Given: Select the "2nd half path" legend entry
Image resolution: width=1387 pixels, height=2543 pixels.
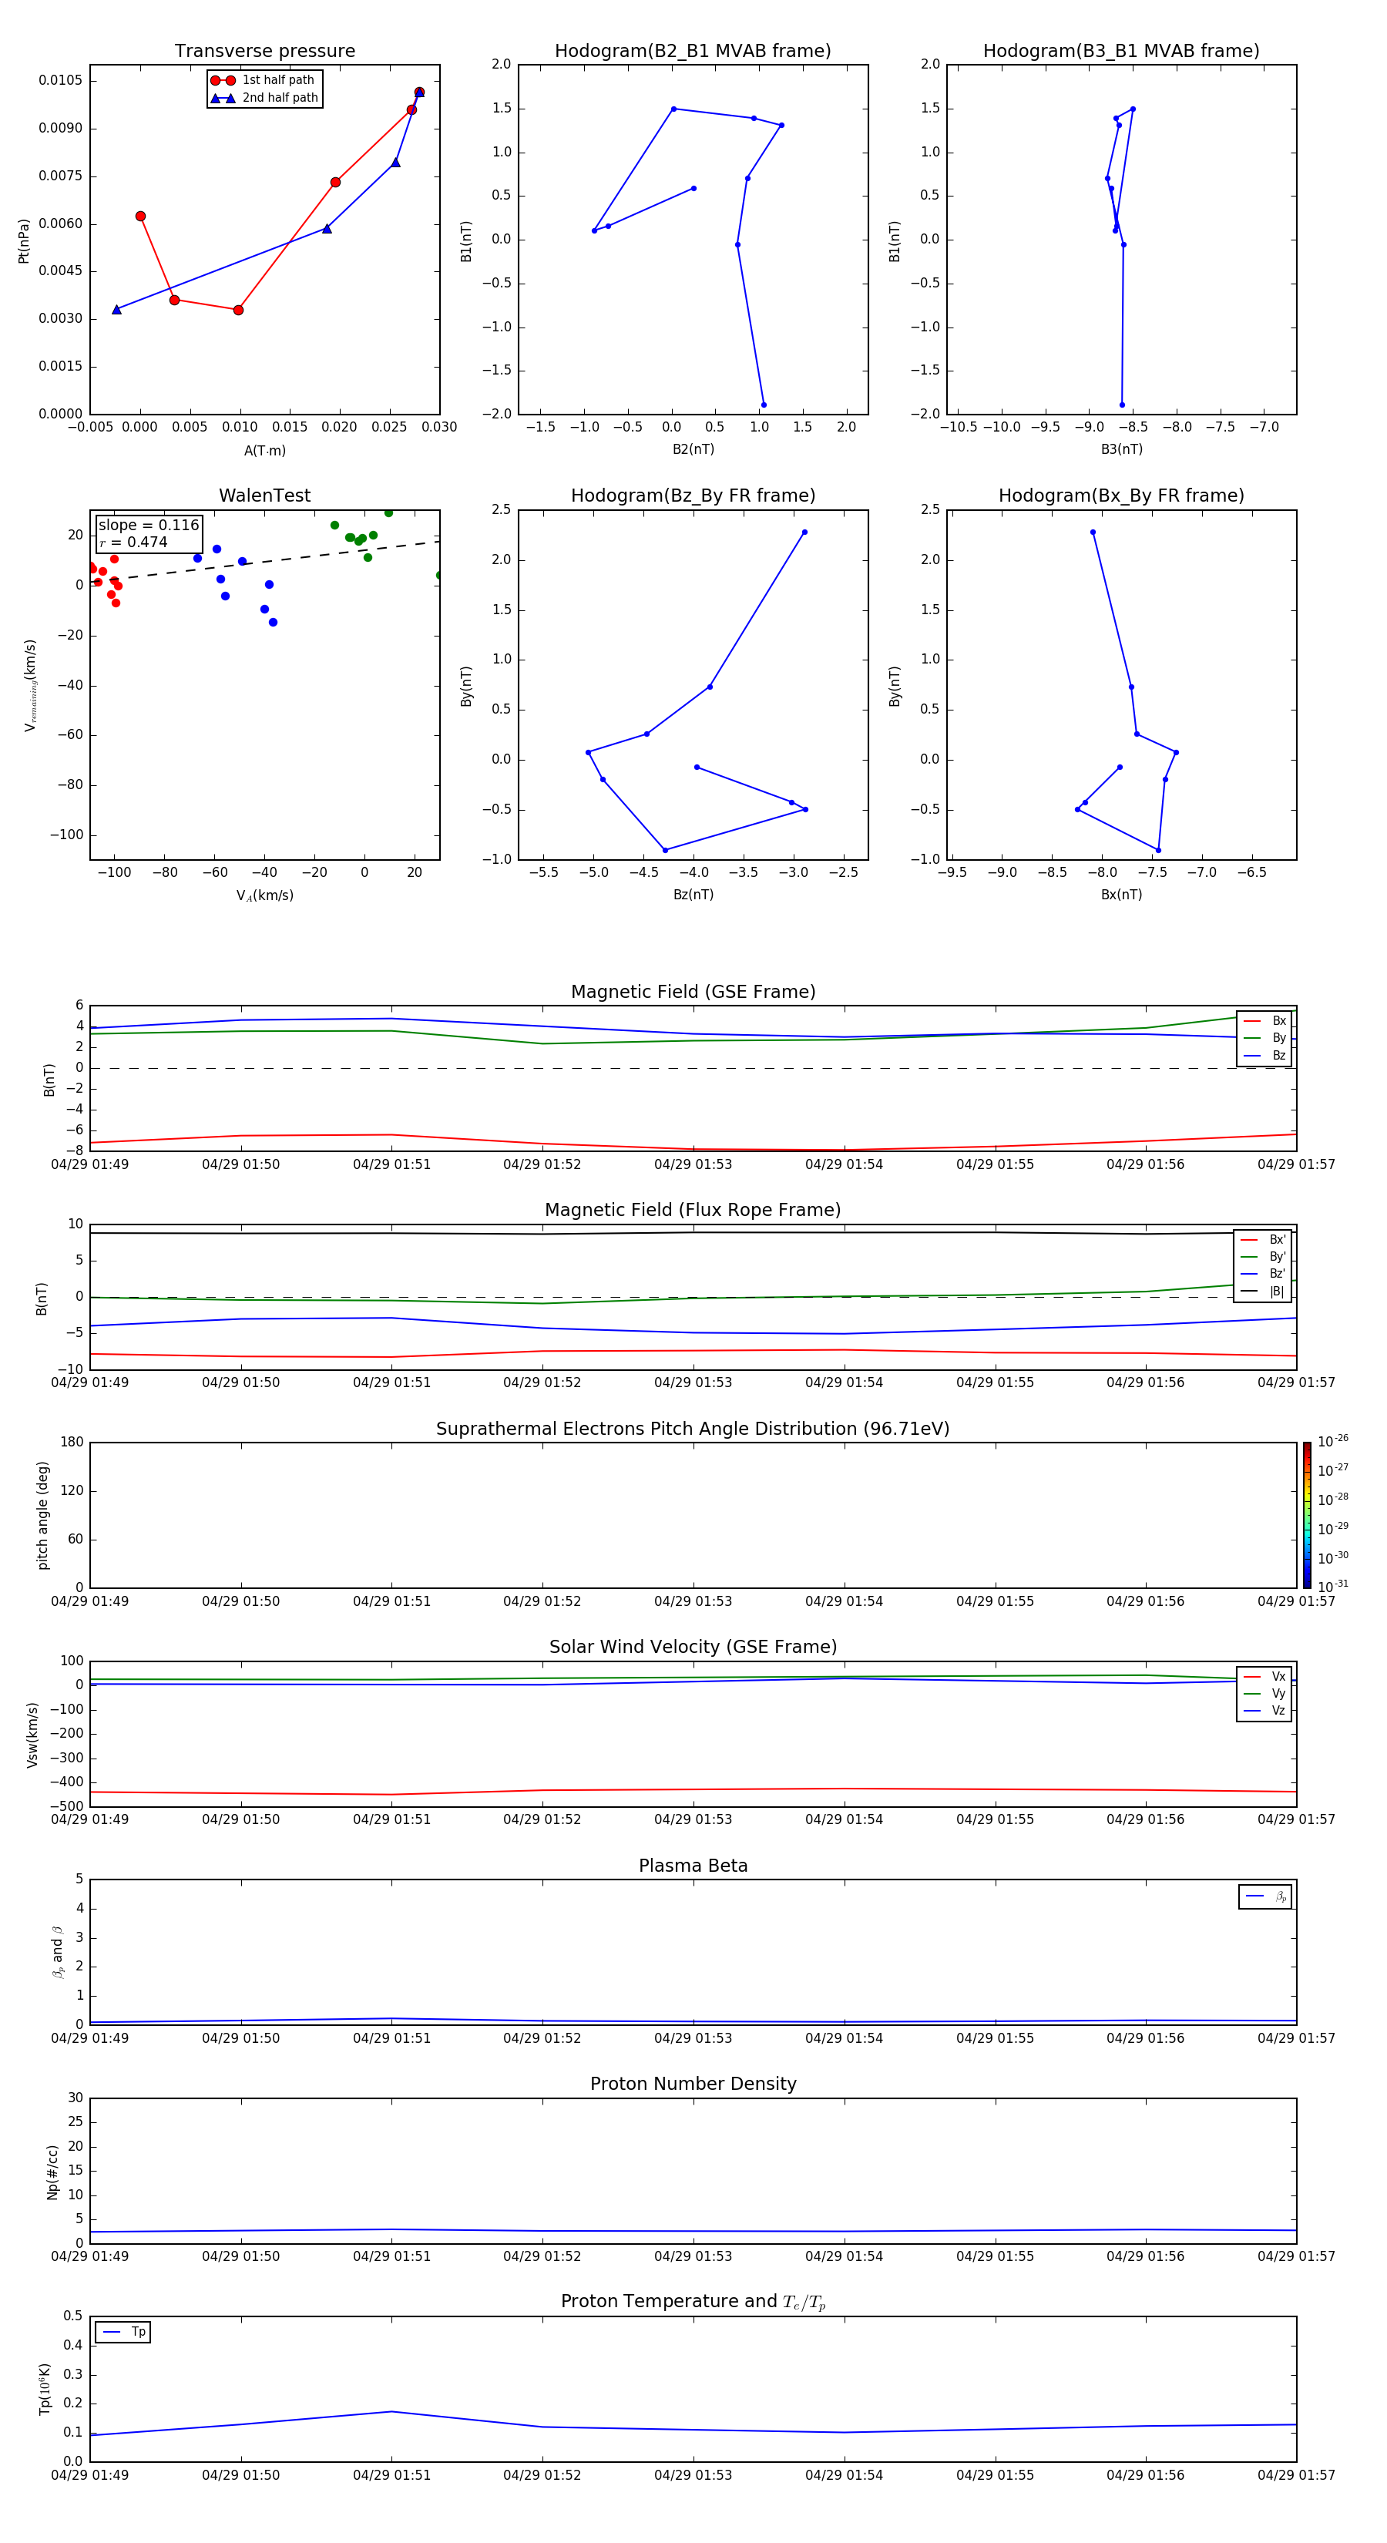Looking at the screenshot, I should pyautogui.click(x=264, y=98).
